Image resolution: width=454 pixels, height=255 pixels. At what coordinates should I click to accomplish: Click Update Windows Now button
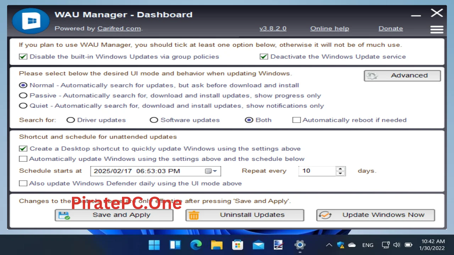point(376,215)
